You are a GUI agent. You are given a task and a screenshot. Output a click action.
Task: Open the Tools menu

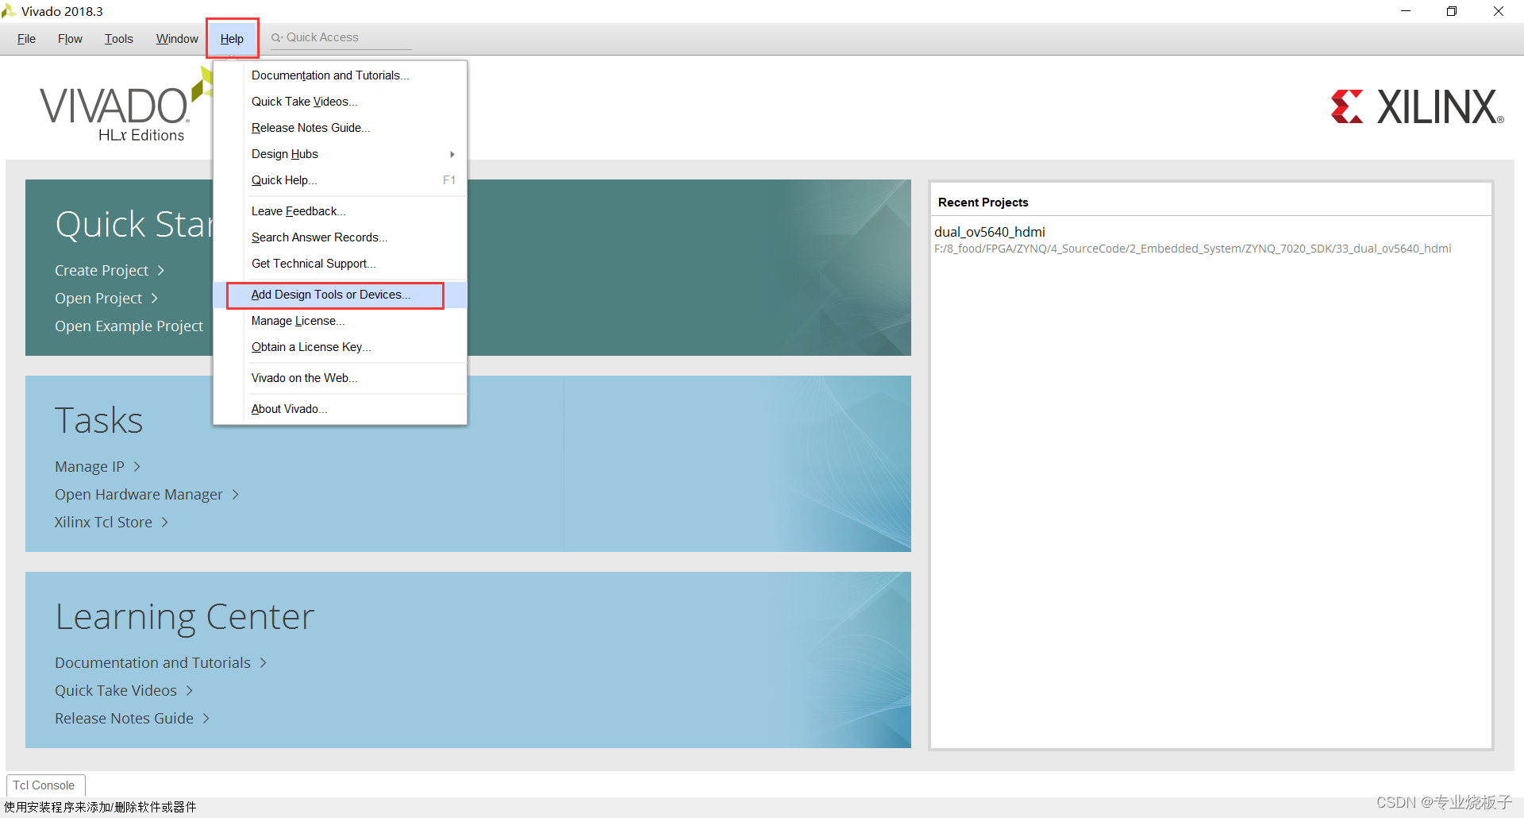(119, 39)
